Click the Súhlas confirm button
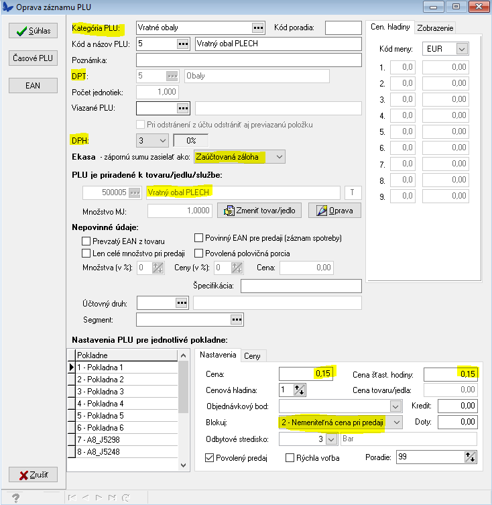This screenshot has width=492, height=505. pyautogui.click(x=32, y=31)
